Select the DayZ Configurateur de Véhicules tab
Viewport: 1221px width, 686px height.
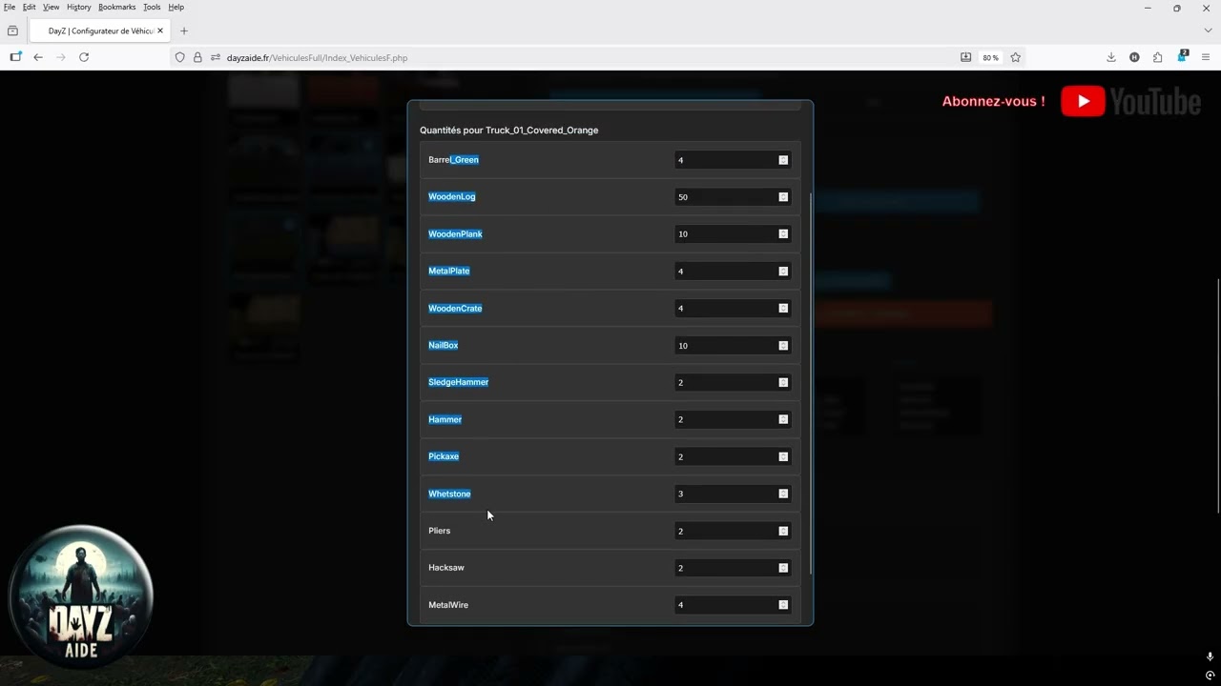point(100,30)
